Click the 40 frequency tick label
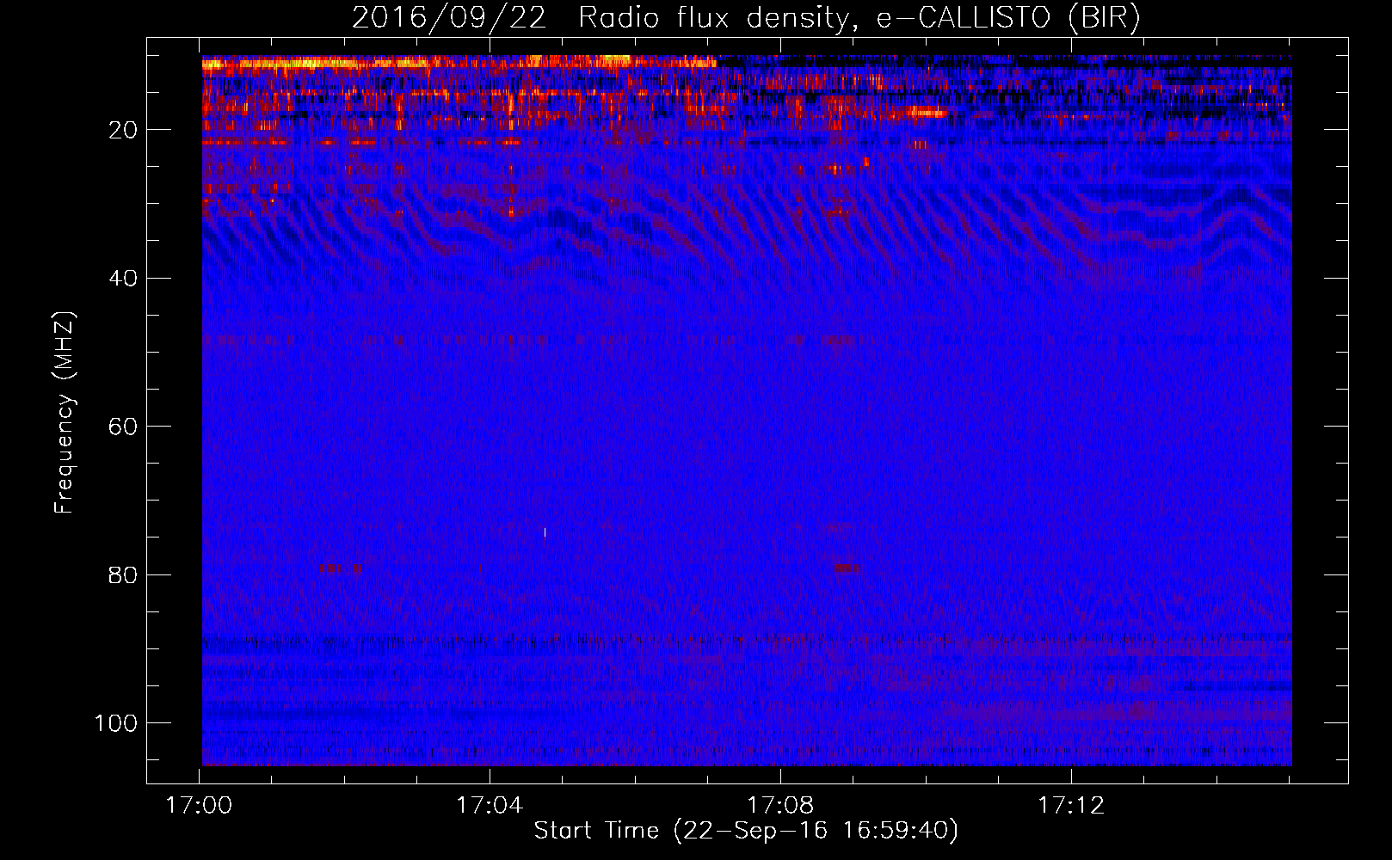This screenshot has height=860, width=1392. tap(124, 279)
